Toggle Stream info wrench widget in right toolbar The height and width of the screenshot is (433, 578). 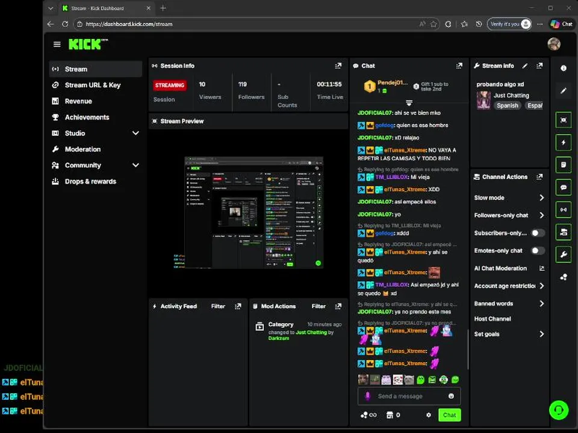(x=564, y=254)
